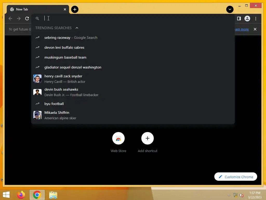Open the tab search dropdown arrow
The height and width of the screenshot is (200, 266).
point(230,9)
